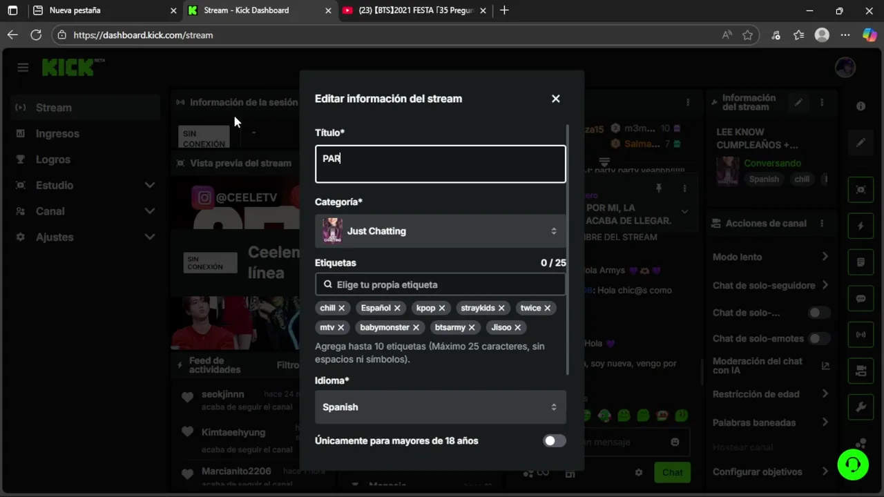Remove the babymonster tag
The image size is (884, 497).
point(416,327)
